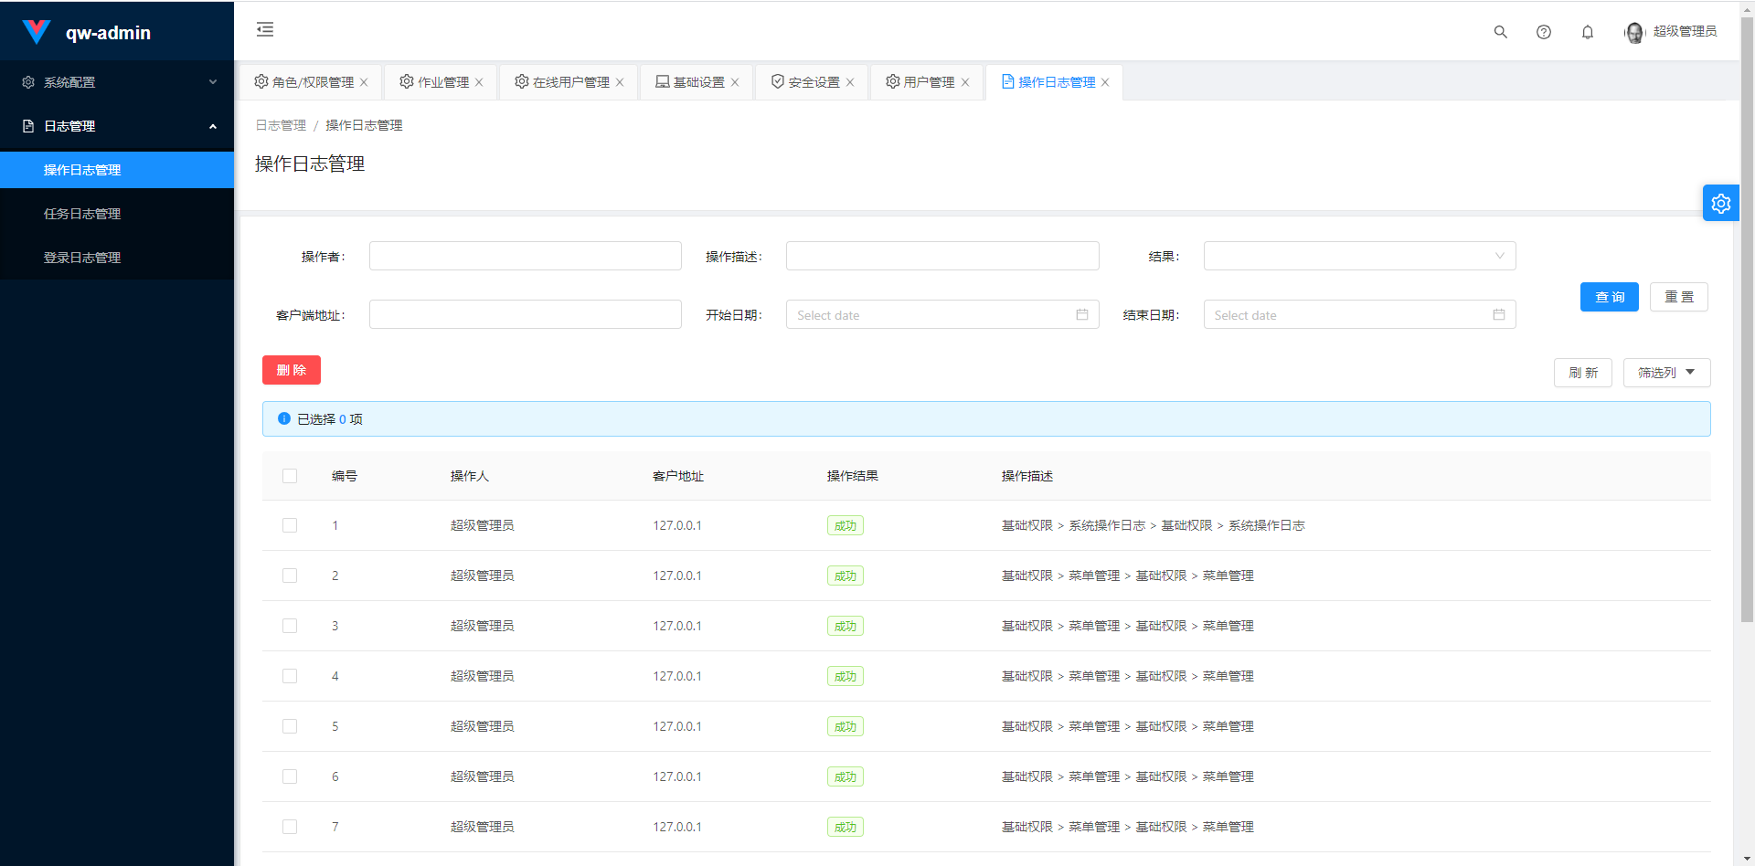This screenshot has width=1755, height=866.
Task: Open the 结束日期 date picker
Action: click(x=1359, y=314)
